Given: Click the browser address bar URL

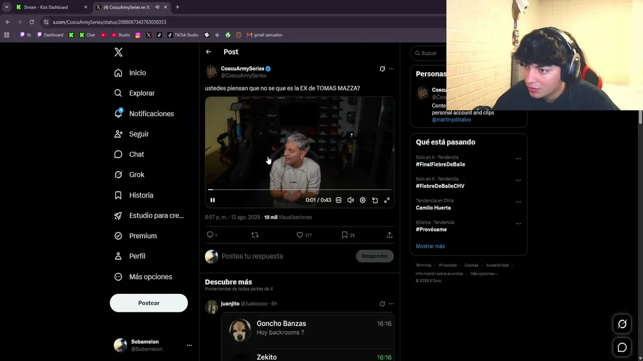Looking at the screenshot, I should pos(110,22).
